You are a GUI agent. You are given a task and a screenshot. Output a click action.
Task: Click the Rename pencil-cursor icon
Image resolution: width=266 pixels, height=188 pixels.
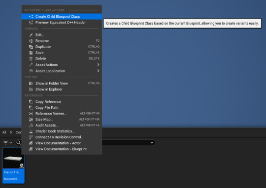point(31,41)
